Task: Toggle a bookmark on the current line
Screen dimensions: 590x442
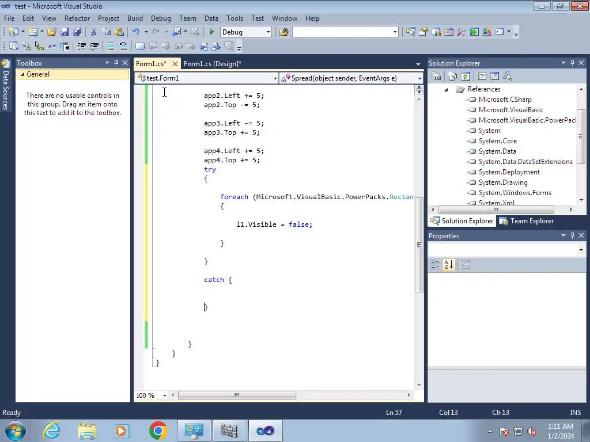Action: click(139, 46)
